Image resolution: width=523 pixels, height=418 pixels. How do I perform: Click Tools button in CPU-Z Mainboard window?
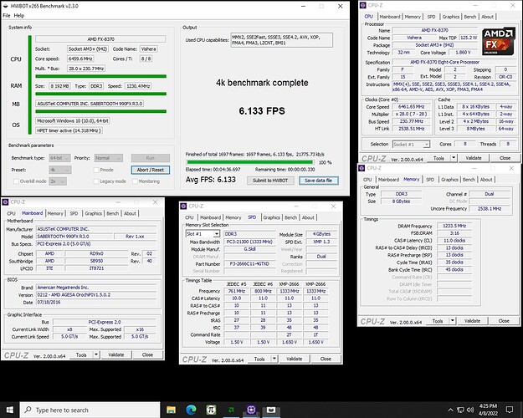coord(81,354)
